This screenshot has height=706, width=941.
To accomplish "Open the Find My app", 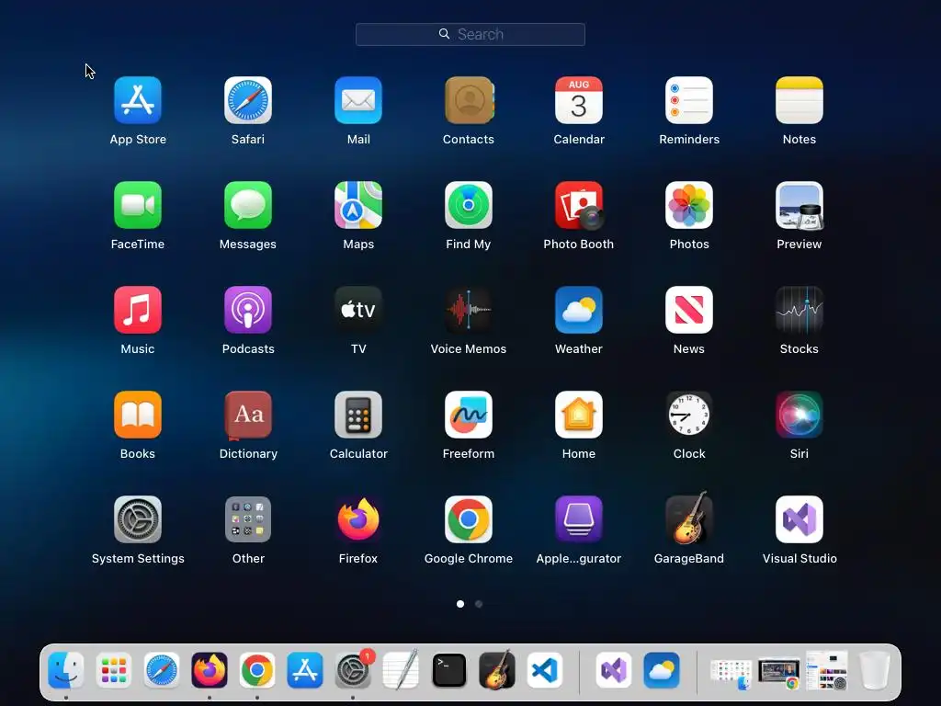I will 469,205.
